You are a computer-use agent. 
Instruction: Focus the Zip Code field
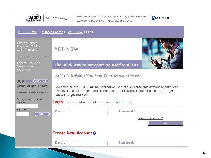tap(23, 114)
